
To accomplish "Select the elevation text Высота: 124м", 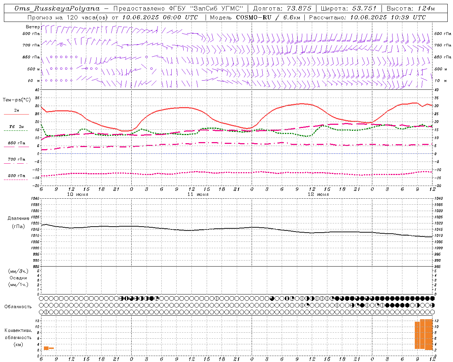I will (x=411, y=8).
